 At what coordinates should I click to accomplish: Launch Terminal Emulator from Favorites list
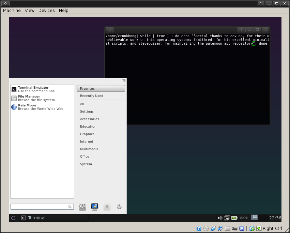(x=33, y=89)
